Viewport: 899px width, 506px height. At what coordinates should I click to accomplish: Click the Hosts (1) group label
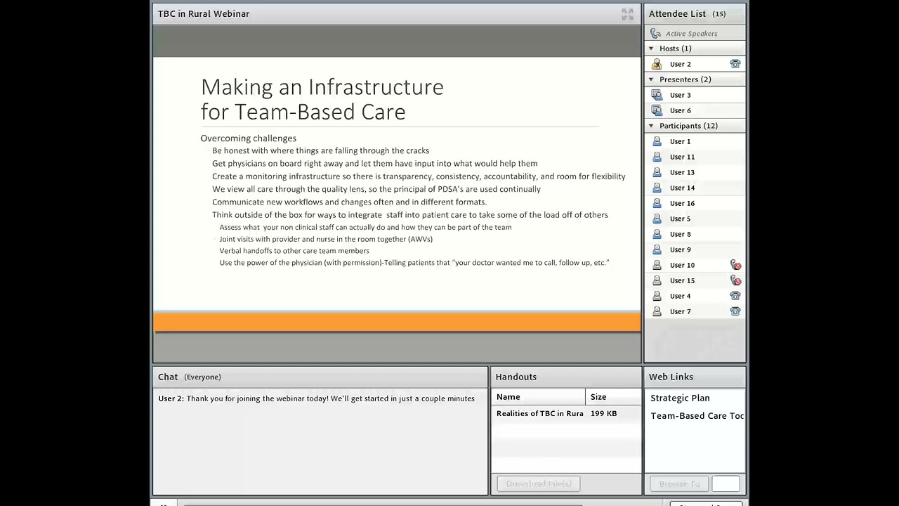coord(675,48)
